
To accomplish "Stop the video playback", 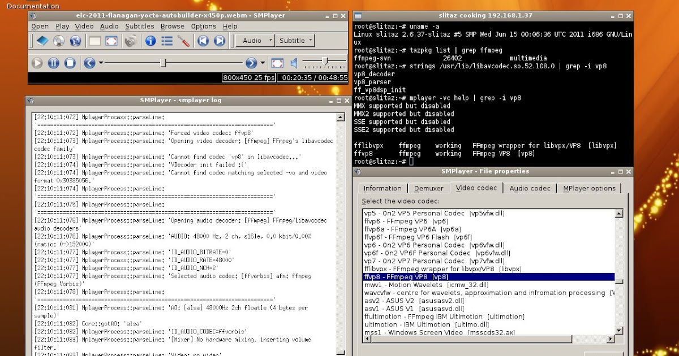I will [x=70, y=63].
